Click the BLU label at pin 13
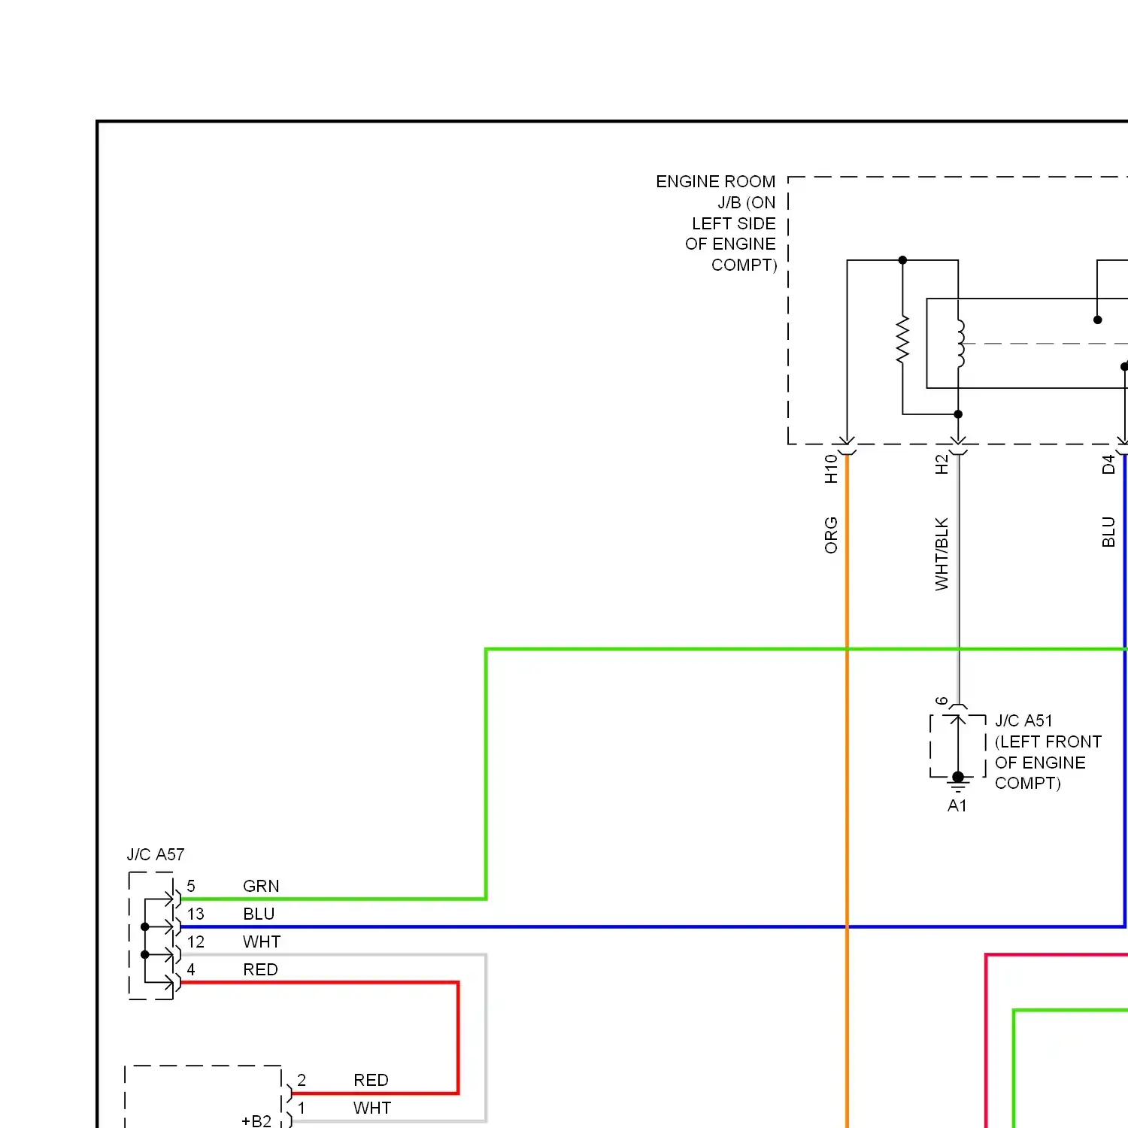The image size is (1128, 1128). click(259, 914)
